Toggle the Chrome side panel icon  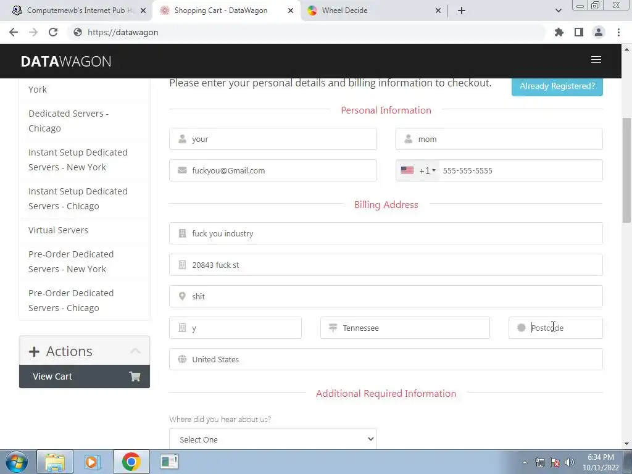(579, 32)
